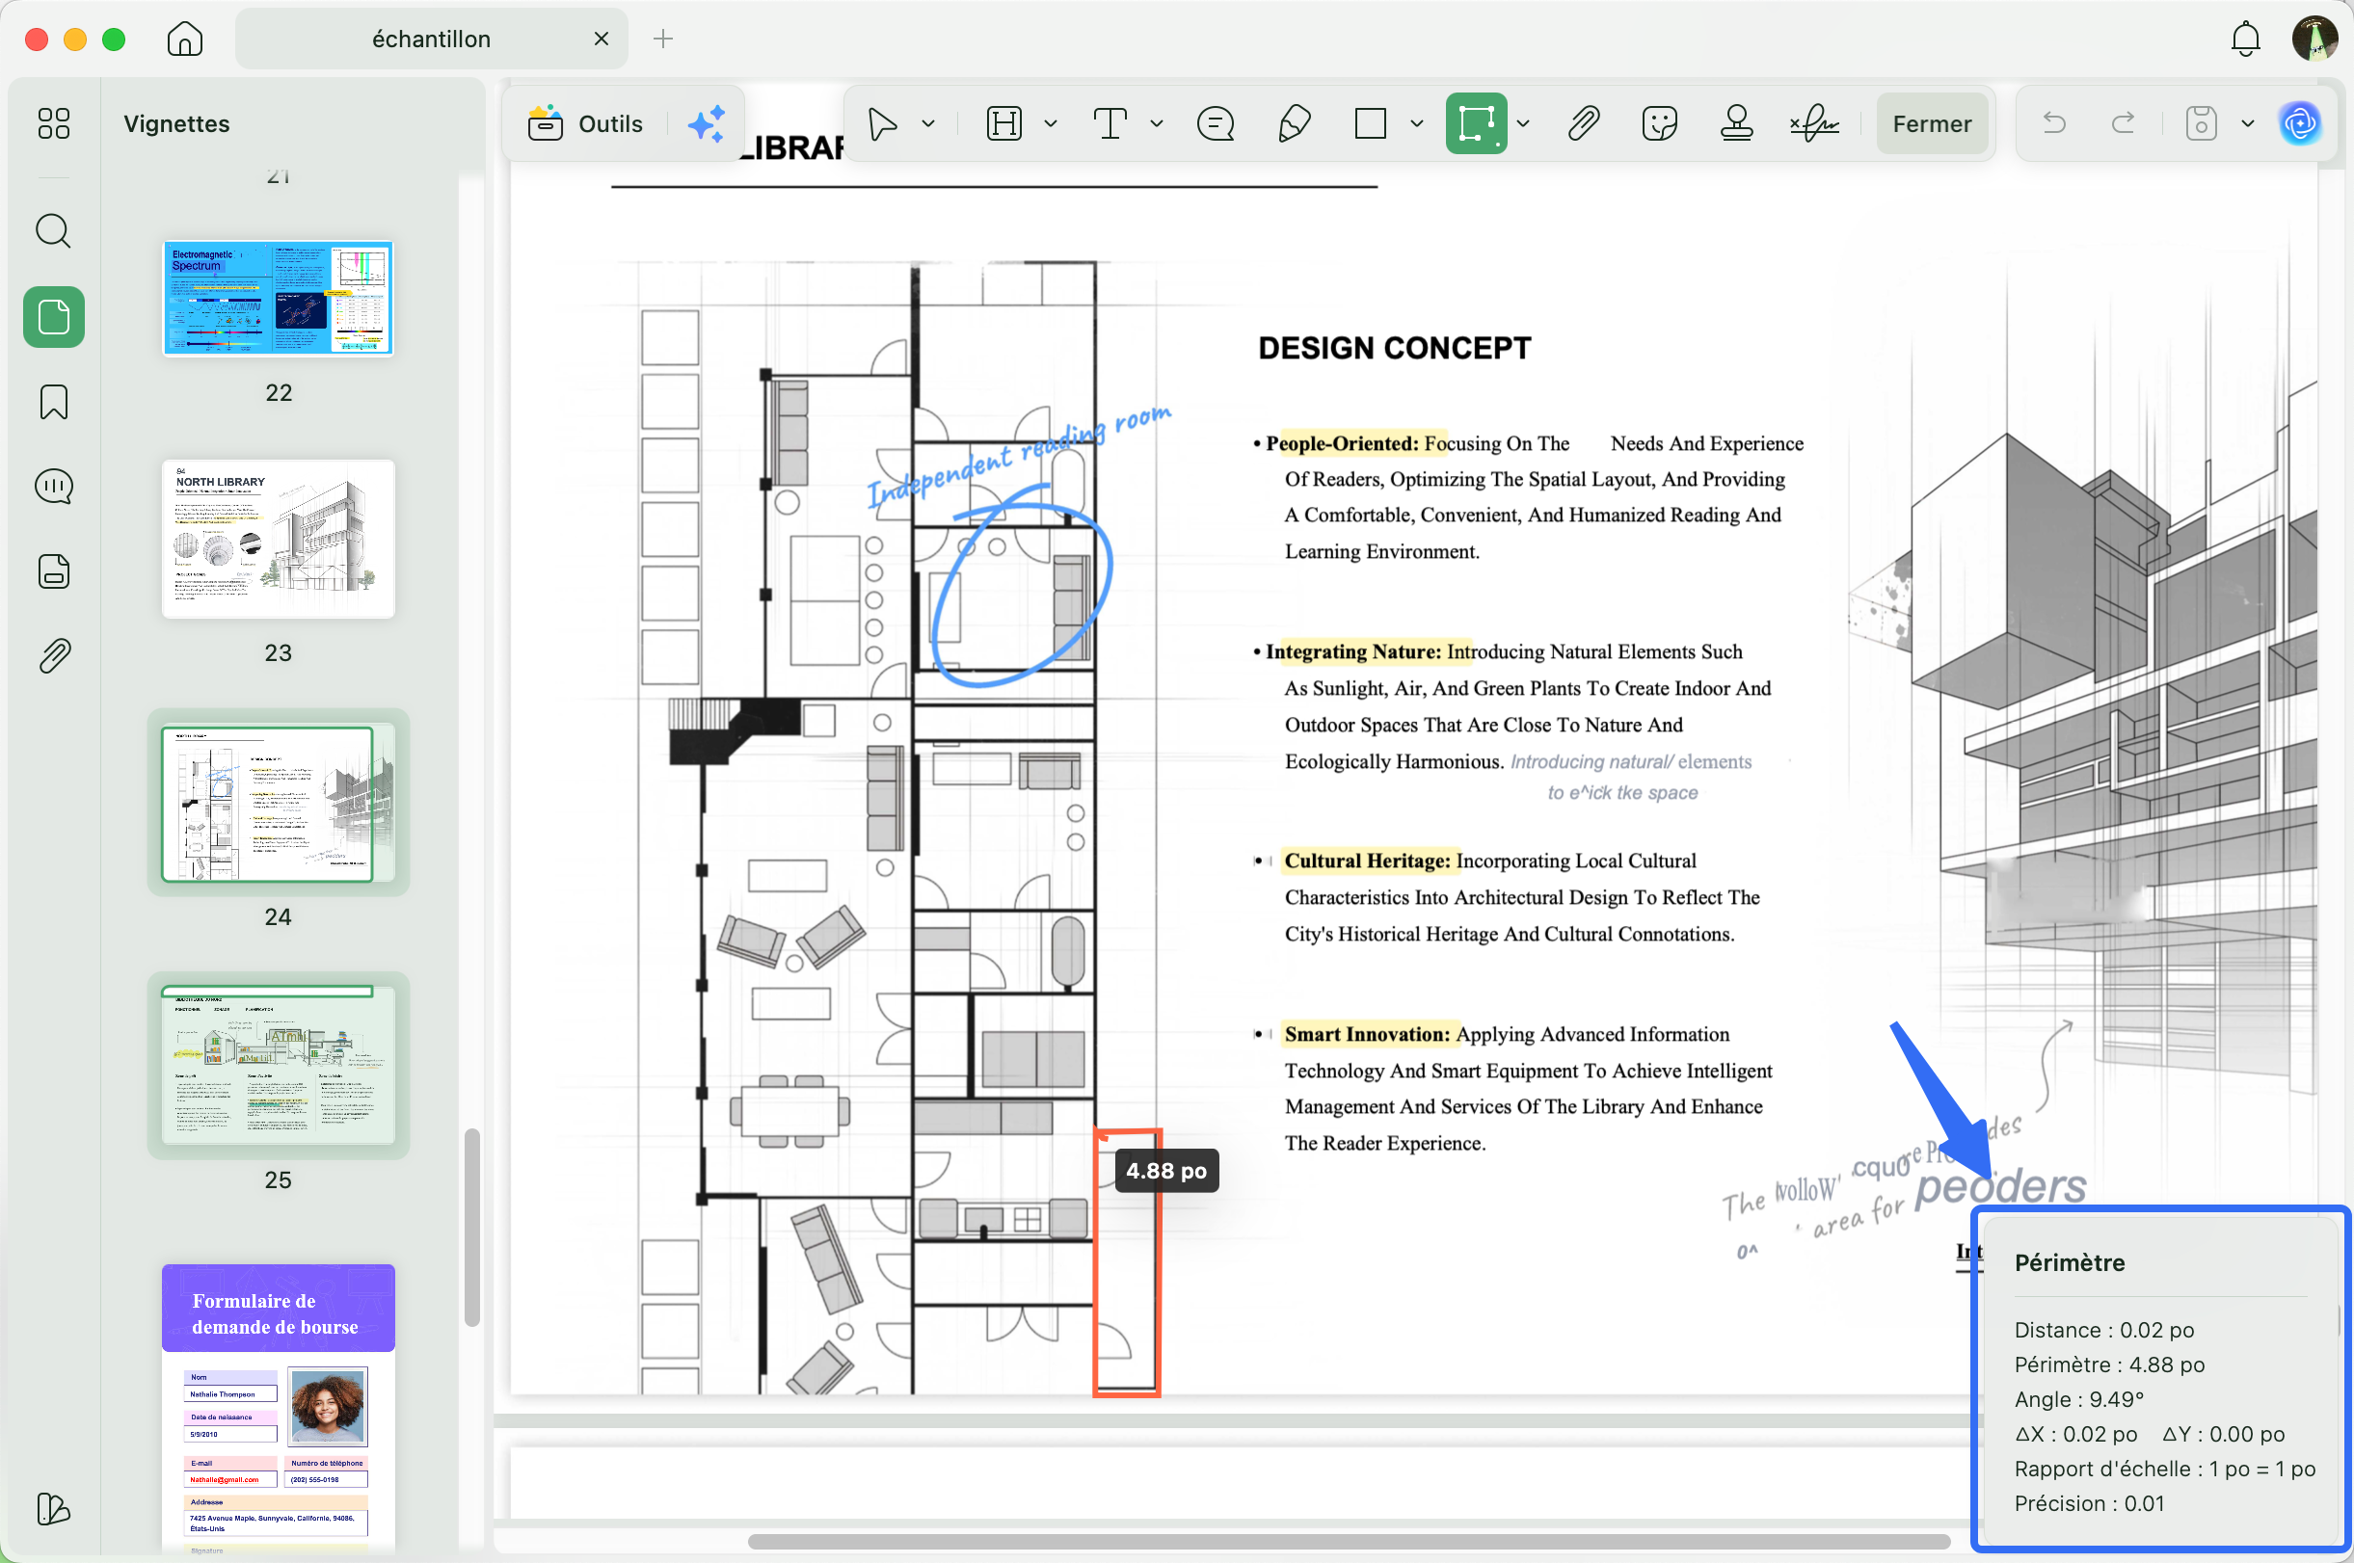
Task: Expand the save options chevron
Action: point(2247,123)
